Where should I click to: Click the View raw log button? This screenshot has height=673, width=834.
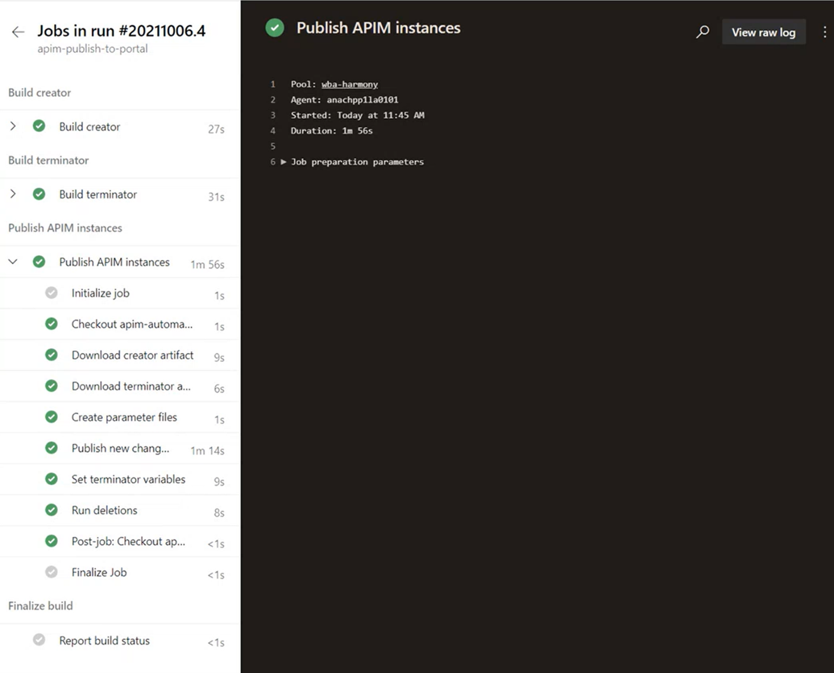(763, 33)
